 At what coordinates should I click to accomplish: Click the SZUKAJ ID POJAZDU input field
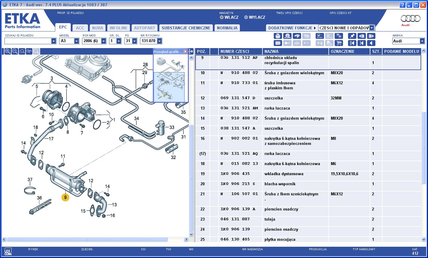28,41
